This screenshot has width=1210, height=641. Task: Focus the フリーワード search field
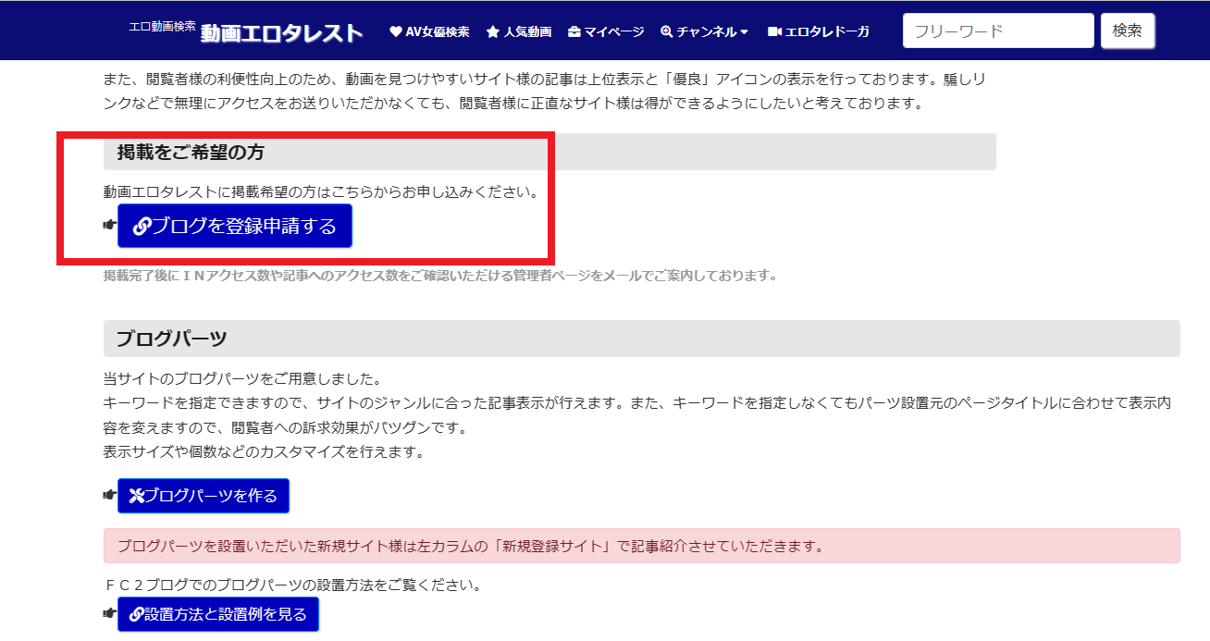tap(997, 31)
